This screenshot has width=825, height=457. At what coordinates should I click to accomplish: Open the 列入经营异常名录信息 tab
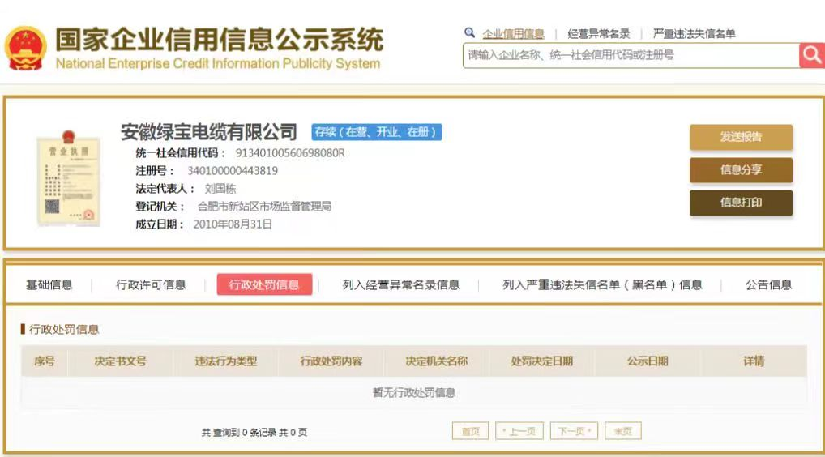[401, 285]
